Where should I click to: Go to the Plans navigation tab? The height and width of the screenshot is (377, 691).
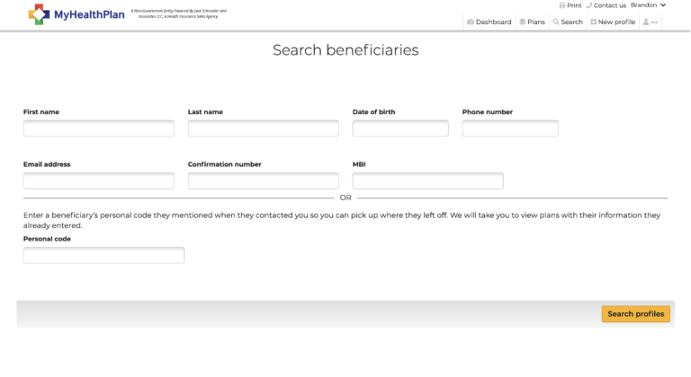(536, 22)
